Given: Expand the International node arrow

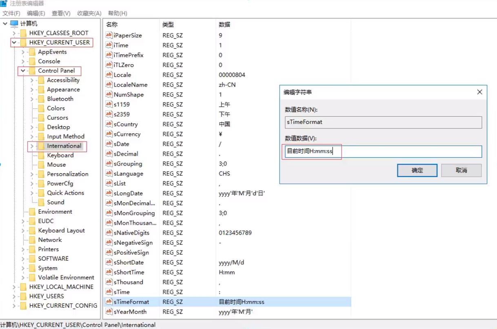Looking at the screenshot, I should coord(32,146).
